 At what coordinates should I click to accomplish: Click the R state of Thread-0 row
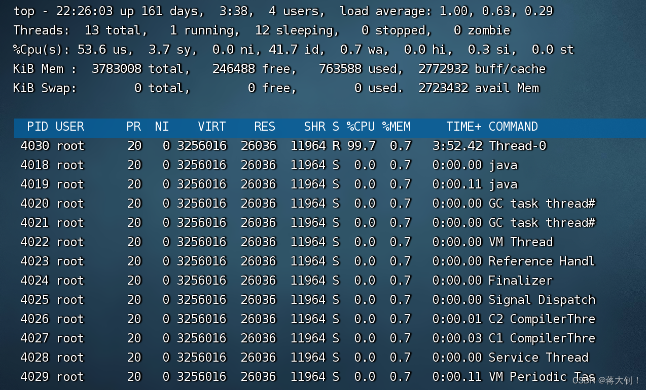coord(336,146)
